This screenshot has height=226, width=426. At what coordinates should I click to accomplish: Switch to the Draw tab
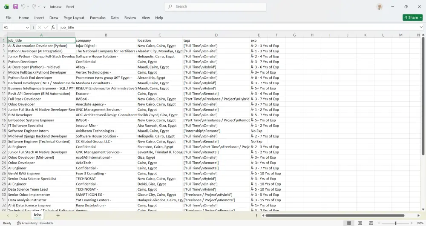54,17
